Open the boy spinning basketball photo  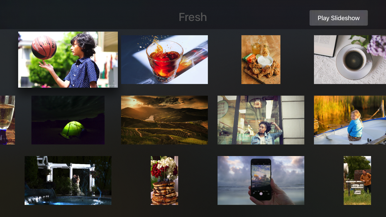68,59
